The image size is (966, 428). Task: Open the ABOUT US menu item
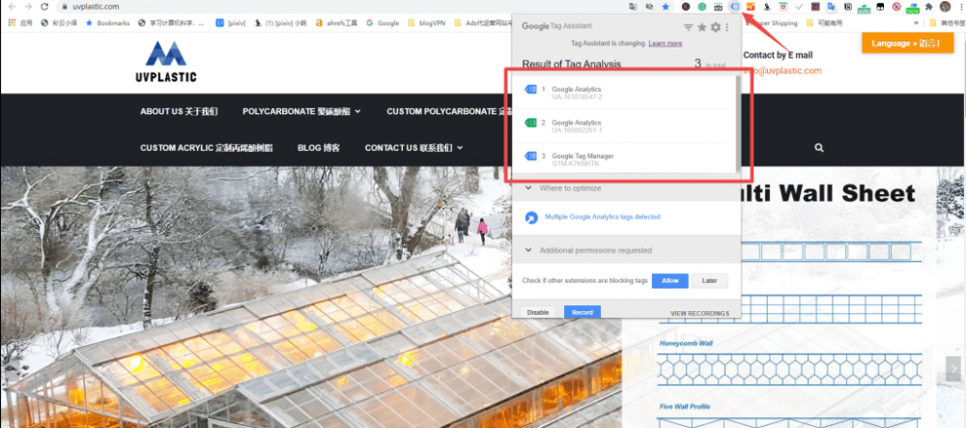179,112
